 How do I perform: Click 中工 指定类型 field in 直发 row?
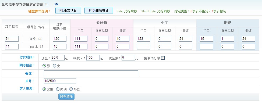coord(165,39)
